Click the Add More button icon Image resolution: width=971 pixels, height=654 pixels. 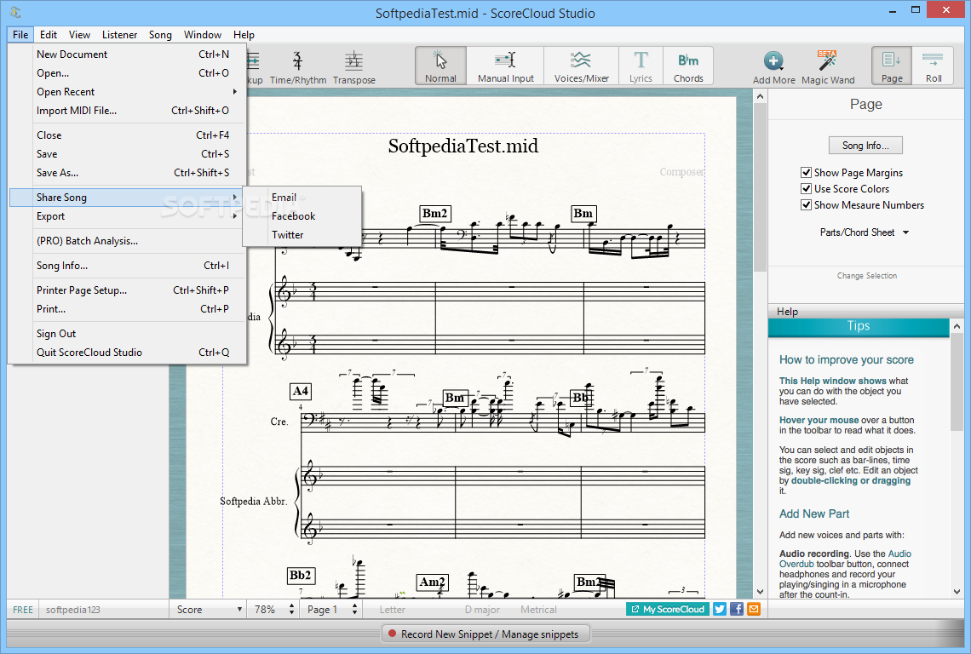point(773,61)
